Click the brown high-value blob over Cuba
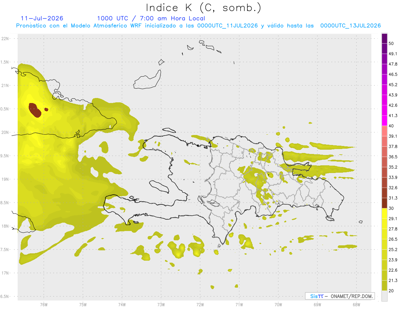 click(x=35, y=110)
